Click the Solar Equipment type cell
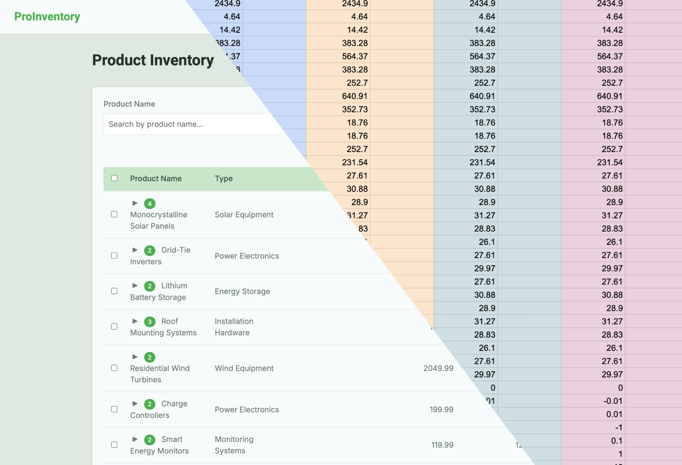The image size is (682, 465). click(244, 215)
